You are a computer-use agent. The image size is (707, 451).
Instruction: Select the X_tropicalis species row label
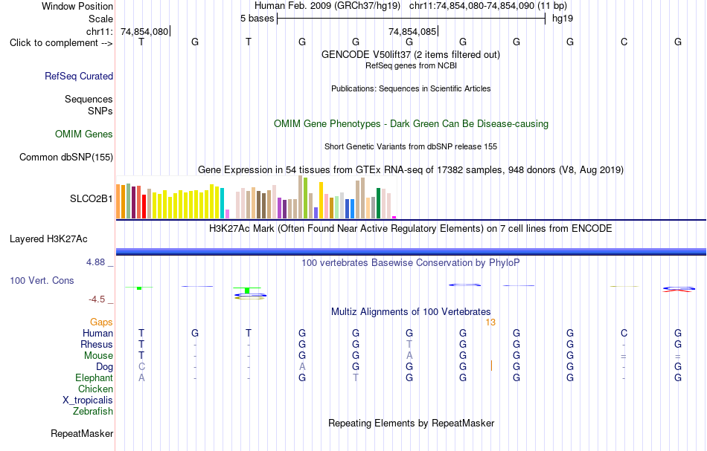tap(88, 400)
